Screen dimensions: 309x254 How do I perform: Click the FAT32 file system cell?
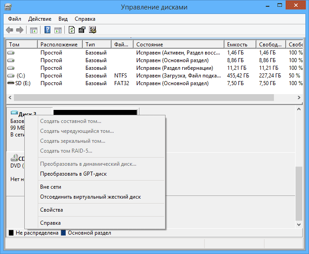point(121,83)
